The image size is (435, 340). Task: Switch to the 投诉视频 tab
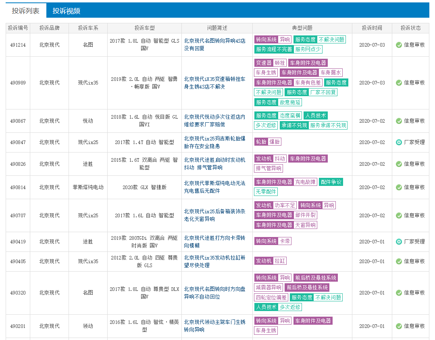coord(66,11)
